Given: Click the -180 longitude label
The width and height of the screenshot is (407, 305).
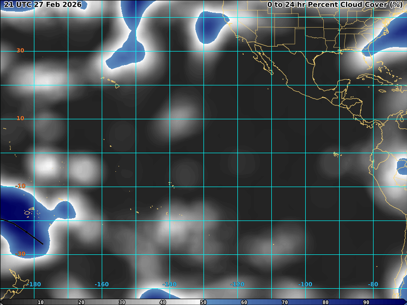Looking at the screenshot, I should tap(33, 284).
